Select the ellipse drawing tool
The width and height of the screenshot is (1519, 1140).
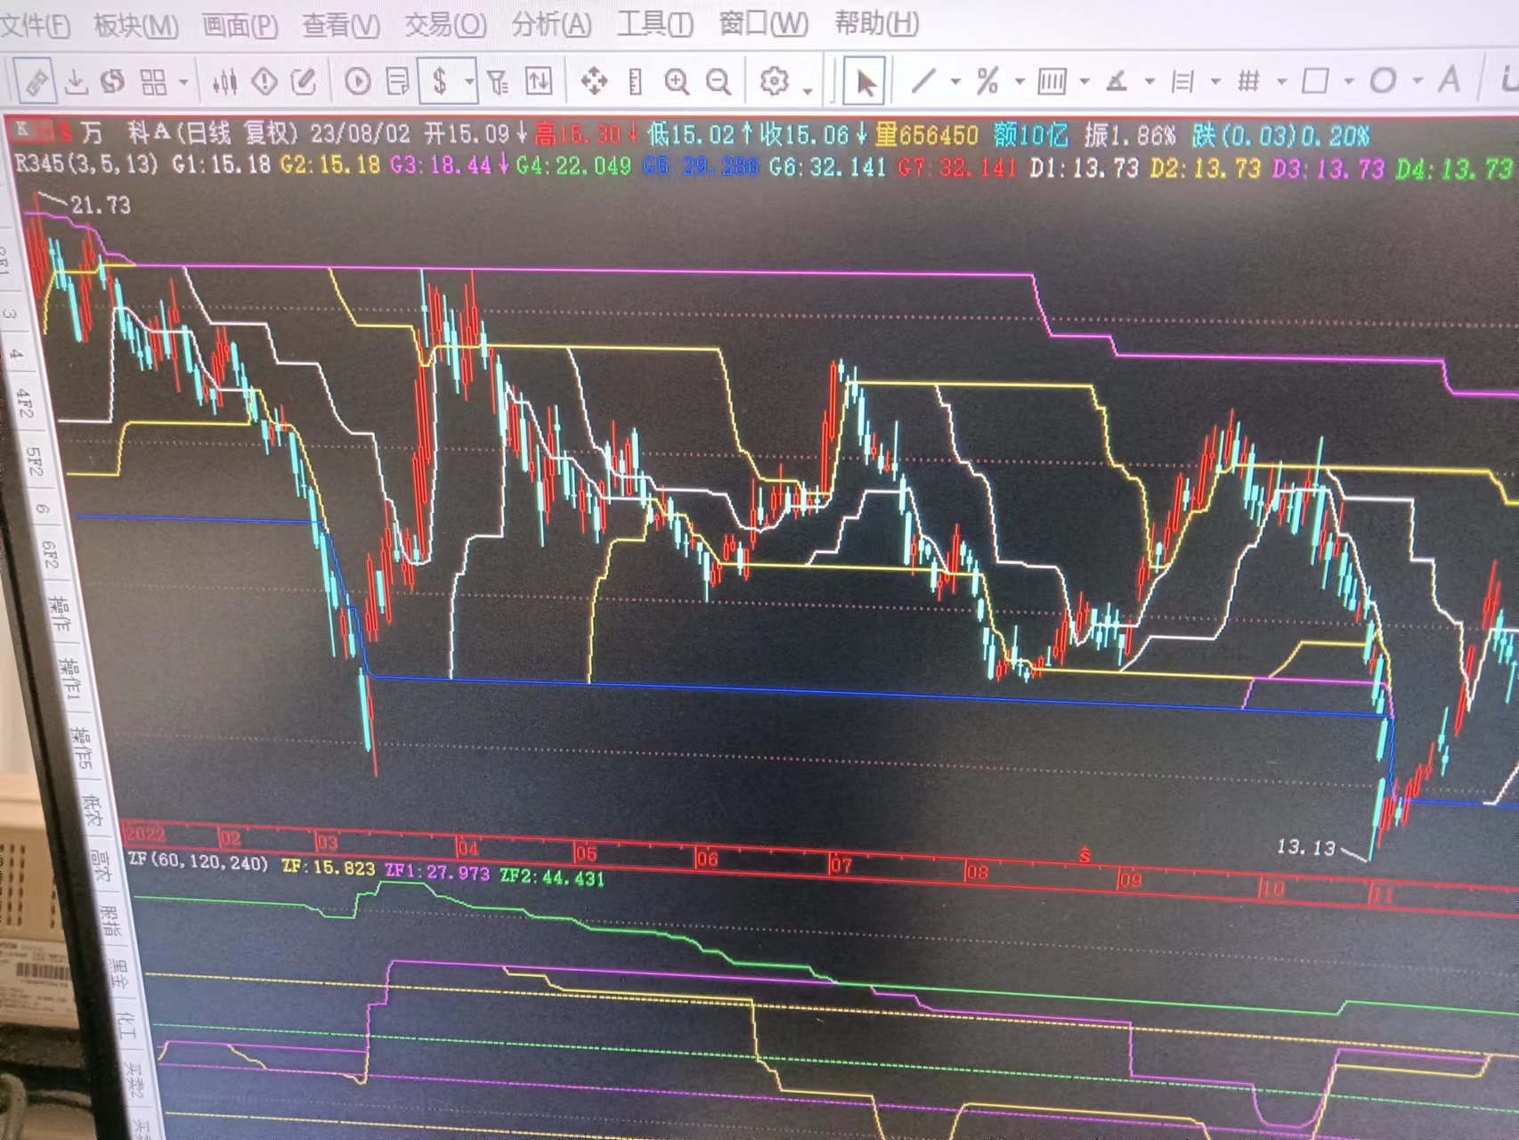click(x=1383, y=81)
